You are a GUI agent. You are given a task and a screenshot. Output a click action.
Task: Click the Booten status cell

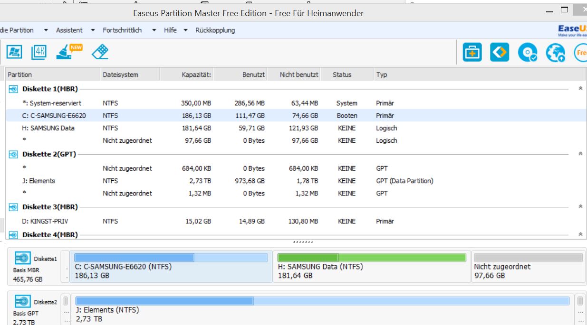(x=346, y=115)
